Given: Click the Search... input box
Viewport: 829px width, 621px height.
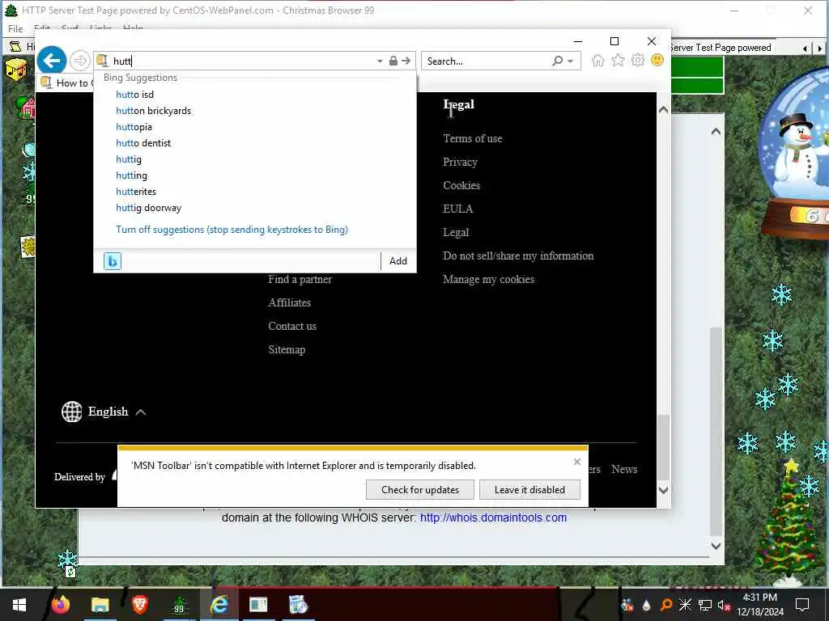Looking at the screenshot, I should 487,61.
